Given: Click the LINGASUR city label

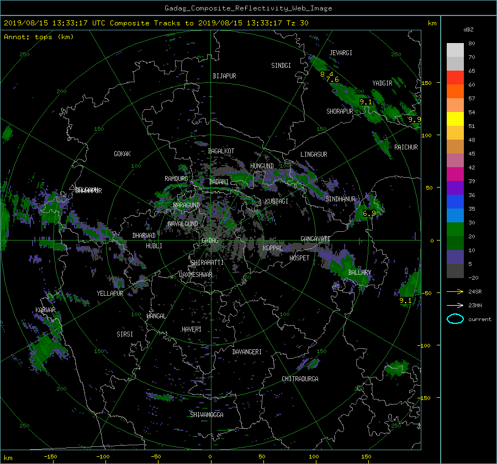Looking at the screenshot, I should (314, 154).
